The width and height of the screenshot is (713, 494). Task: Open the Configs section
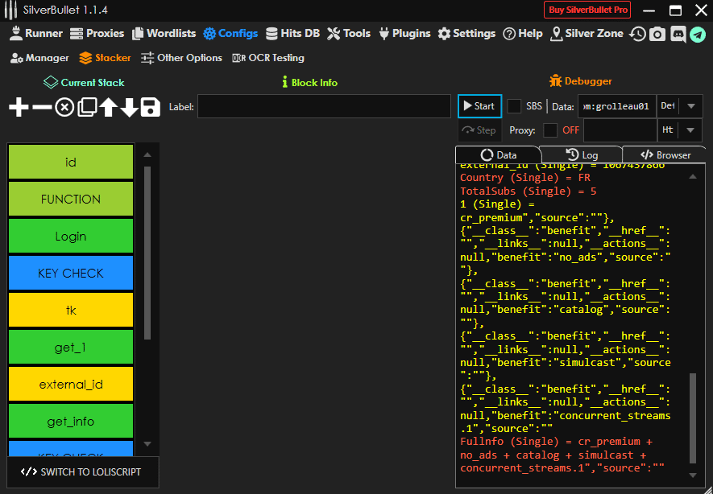(230, 34)
